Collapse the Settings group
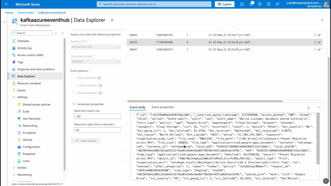The image size is (331, 186). (x=14, y=97)
